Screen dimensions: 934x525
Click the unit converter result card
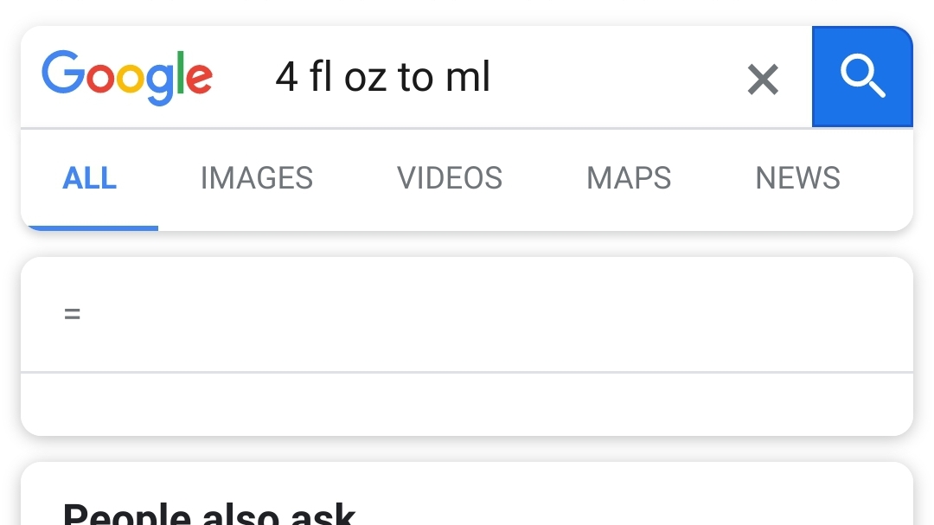[x=467, y=346]
